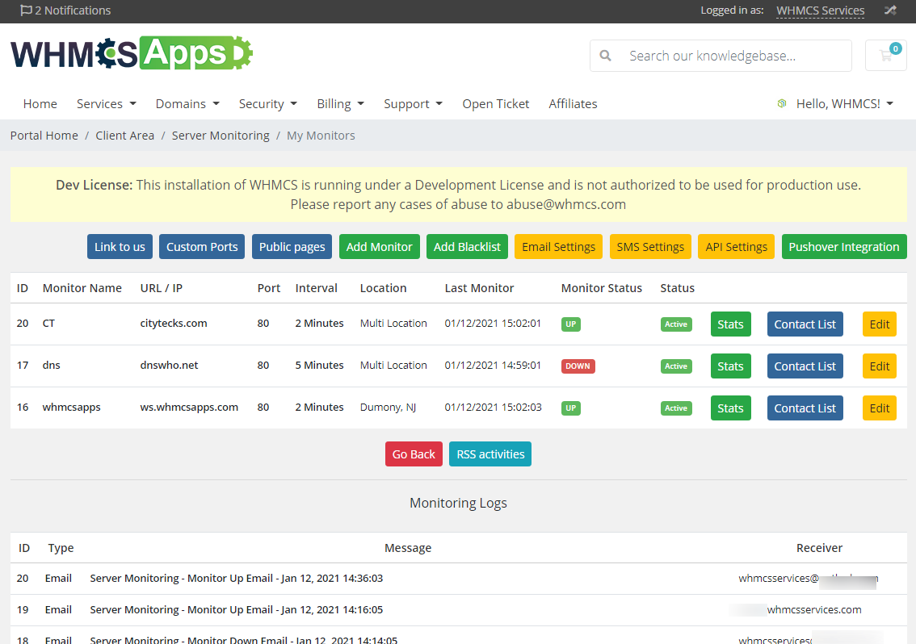Edit the CT monitor
The height and width of the screenshot is (644, 916).
(879, 324)
